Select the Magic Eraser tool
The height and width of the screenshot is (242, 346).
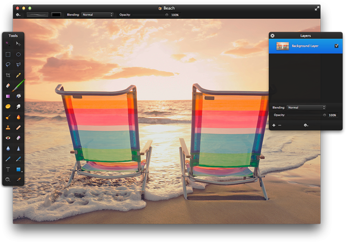click(x=18, y=138)
